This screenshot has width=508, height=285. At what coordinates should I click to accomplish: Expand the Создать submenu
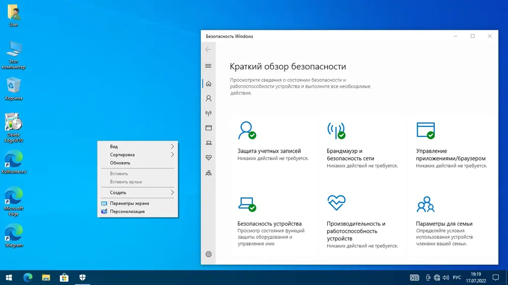pyautogui.click(x=138, y=193)
